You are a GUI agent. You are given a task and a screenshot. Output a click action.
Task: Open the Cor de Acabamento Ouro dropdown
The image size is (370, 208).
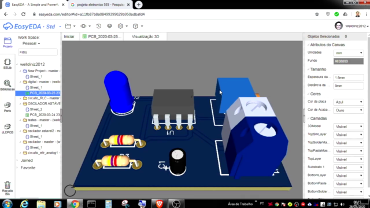(x=348, y=110)
